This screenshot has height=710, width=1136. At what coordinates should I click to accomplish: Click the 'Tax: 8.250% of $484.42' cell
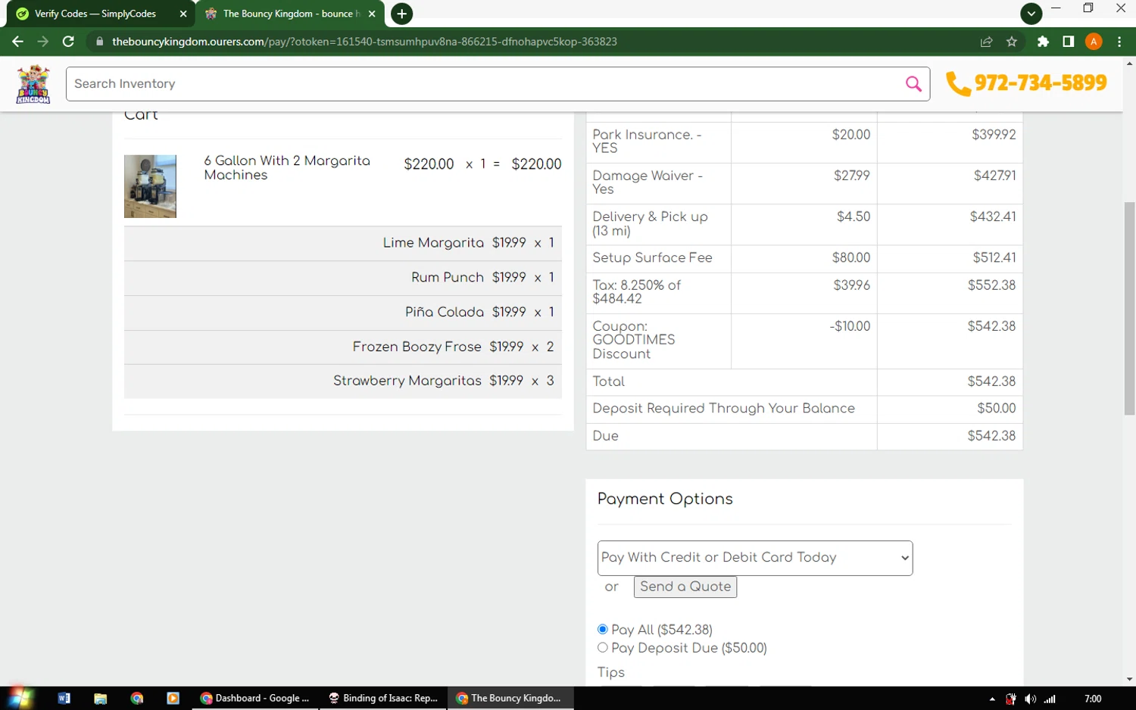click(x=659, y=293)
